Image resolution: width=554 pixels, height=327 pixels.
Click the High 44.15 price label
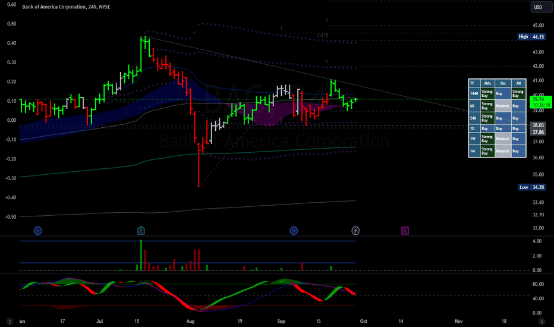tap(532, 36)
